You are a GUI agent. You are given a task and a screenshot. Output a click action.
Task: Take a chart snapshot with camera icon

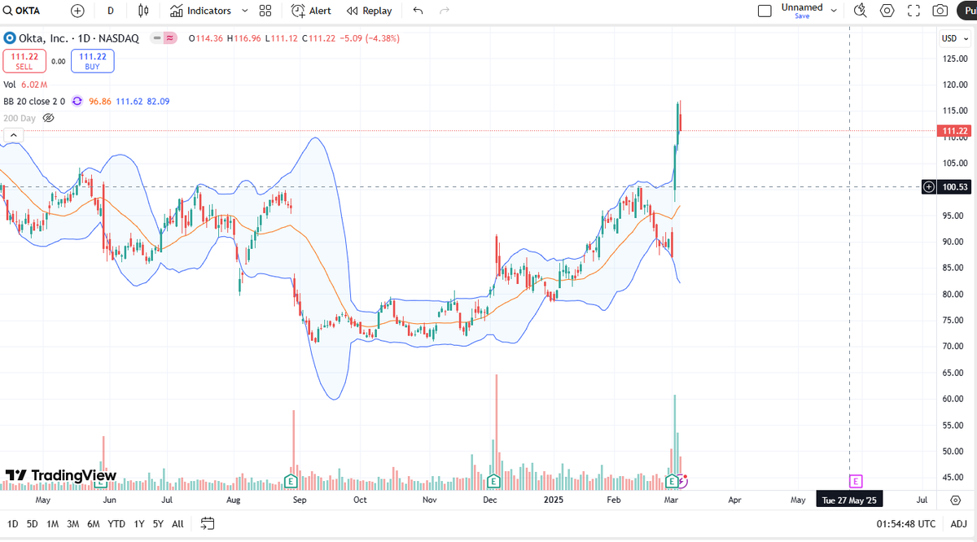pos(940,11)
